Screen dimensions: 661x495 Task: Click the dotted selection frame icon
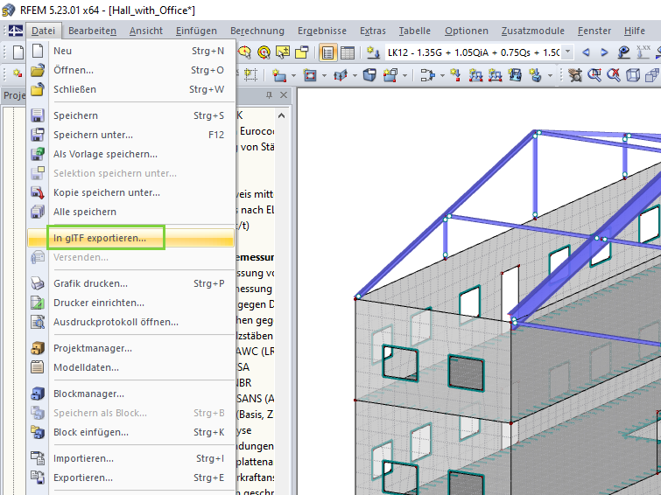click(250, 75)
